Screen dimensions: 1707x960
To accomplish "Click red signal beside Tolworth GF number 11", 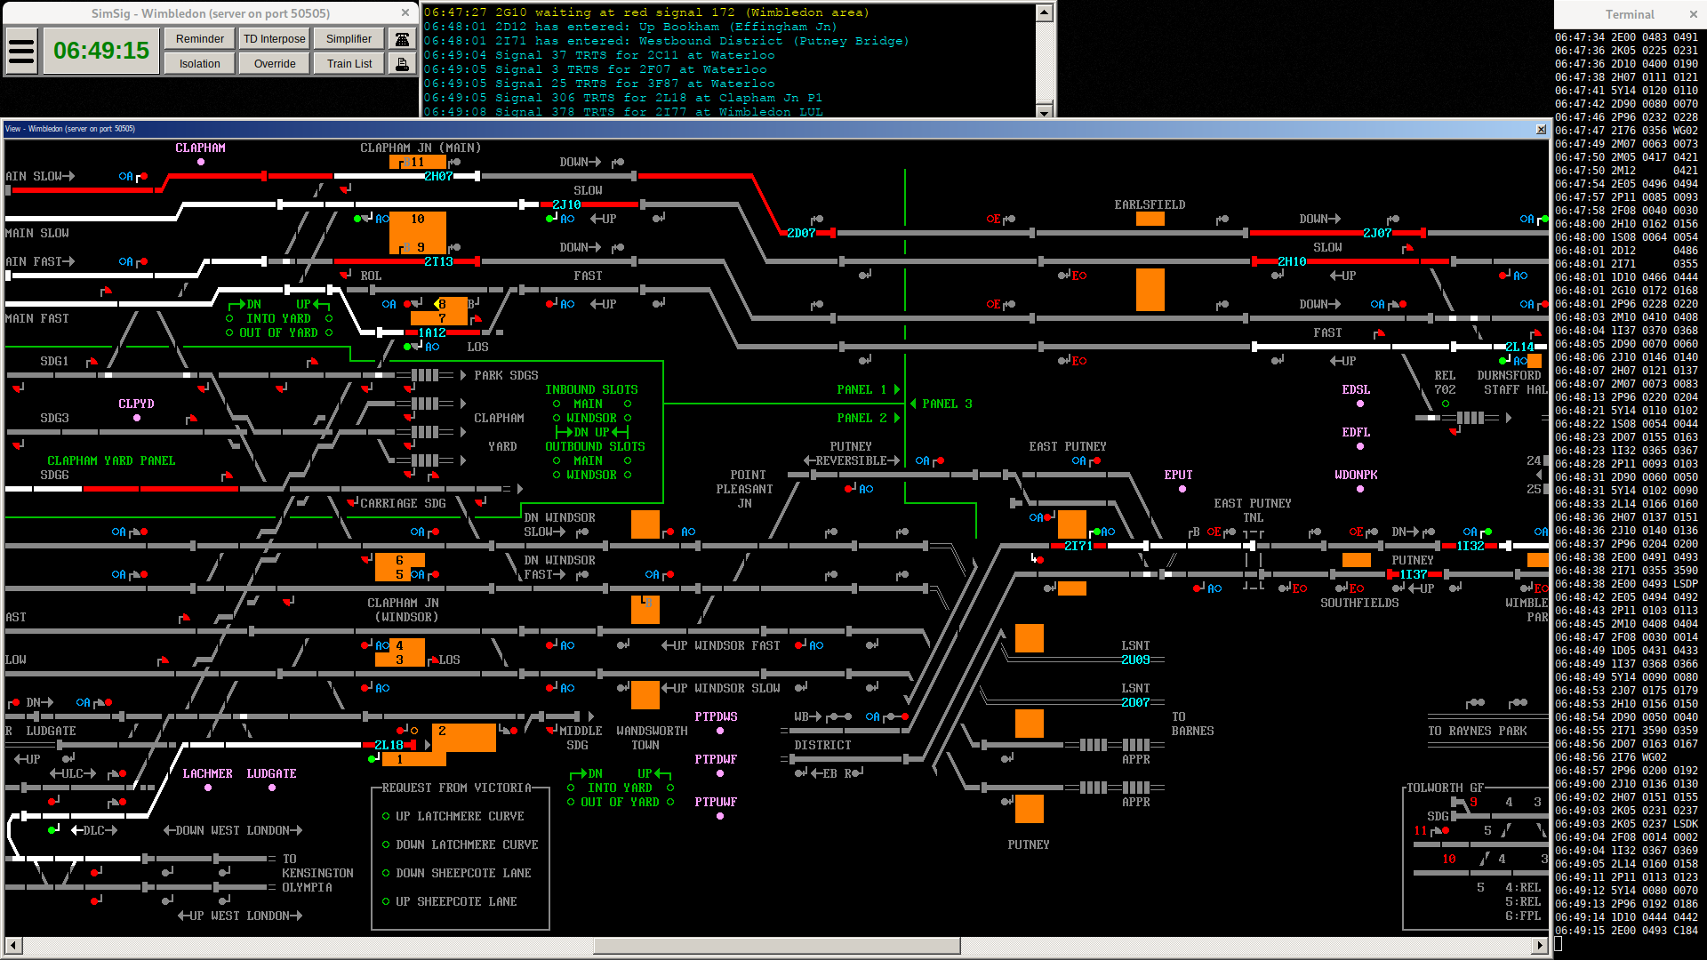I will pos(1446,830).
